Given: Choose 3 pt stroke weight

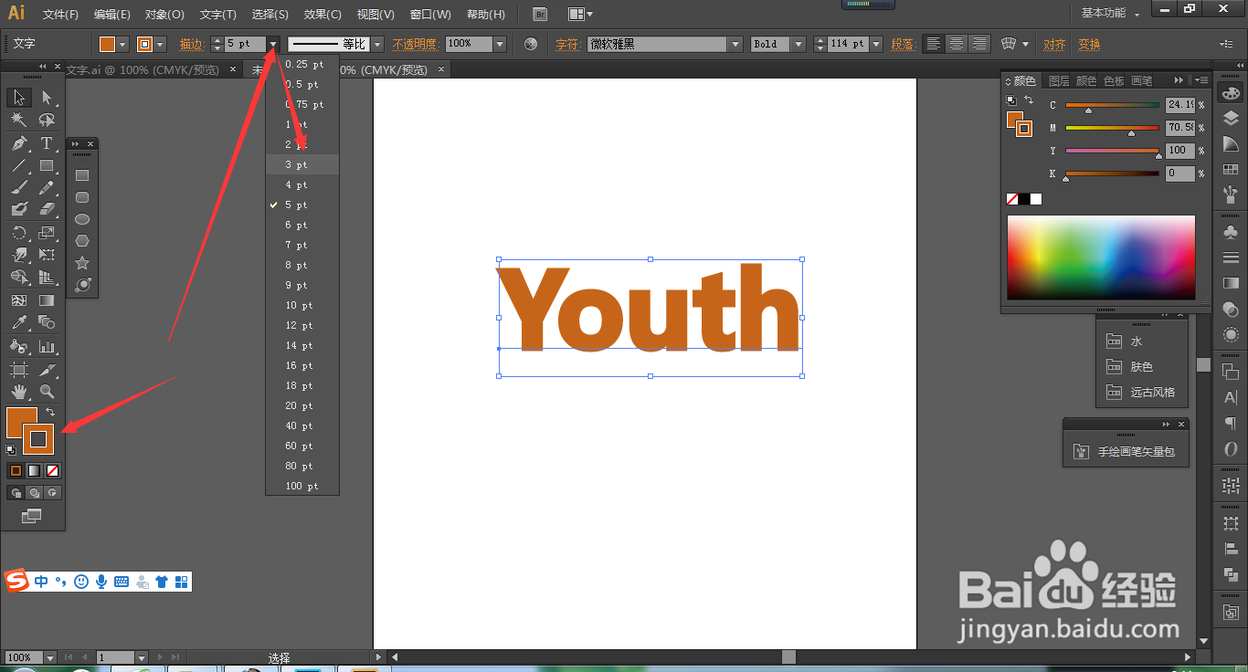Looking at the screenshot, I should pyautogui.click(x=302, y=164).
